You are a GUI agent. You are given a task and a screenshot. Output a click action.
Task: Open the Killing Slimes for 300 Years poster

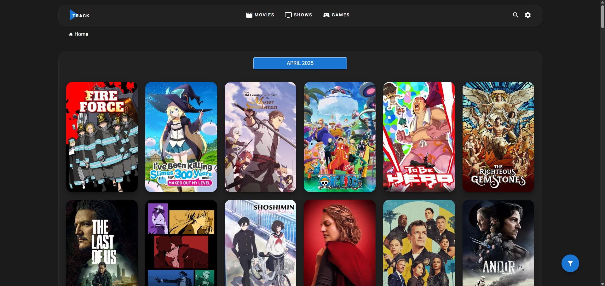click(x=181, y=137)
